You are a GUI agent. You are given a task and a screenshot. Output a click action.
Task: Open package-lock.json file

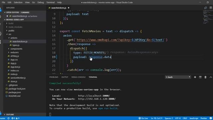[17, 89]
